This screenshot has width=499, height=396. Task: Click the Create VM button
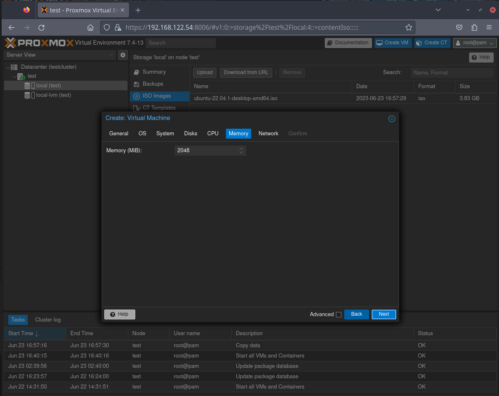(393, 43)
